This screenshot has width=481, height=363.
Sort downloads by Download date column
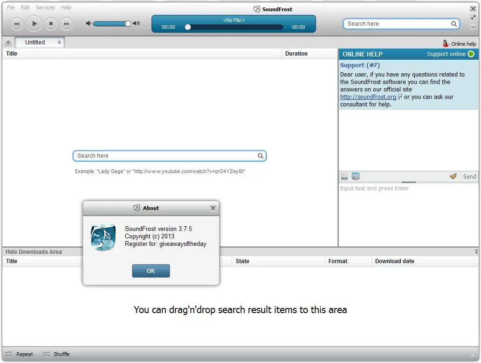(425, 261)
